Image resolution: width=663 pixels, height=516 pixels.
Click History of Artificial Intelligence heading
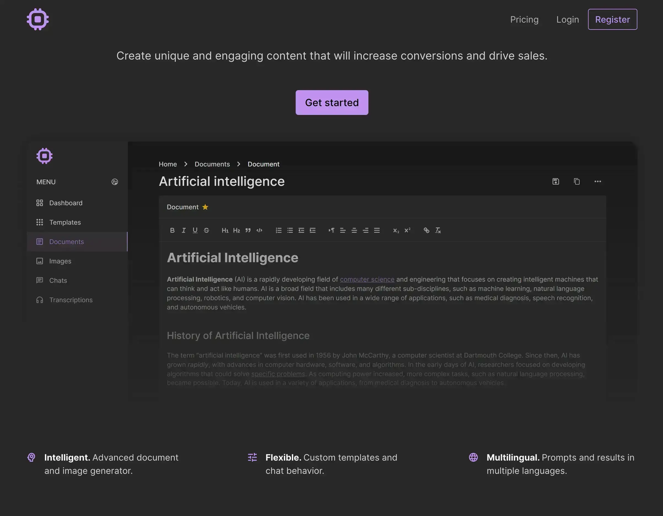click(238, 335)
